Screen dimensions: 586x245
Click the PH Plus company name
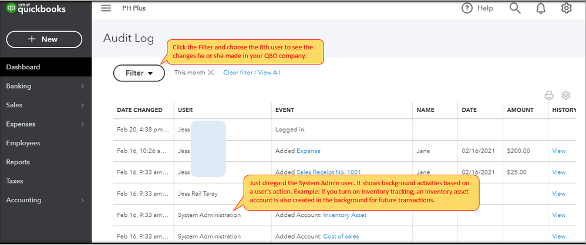(x=134, y=8)
